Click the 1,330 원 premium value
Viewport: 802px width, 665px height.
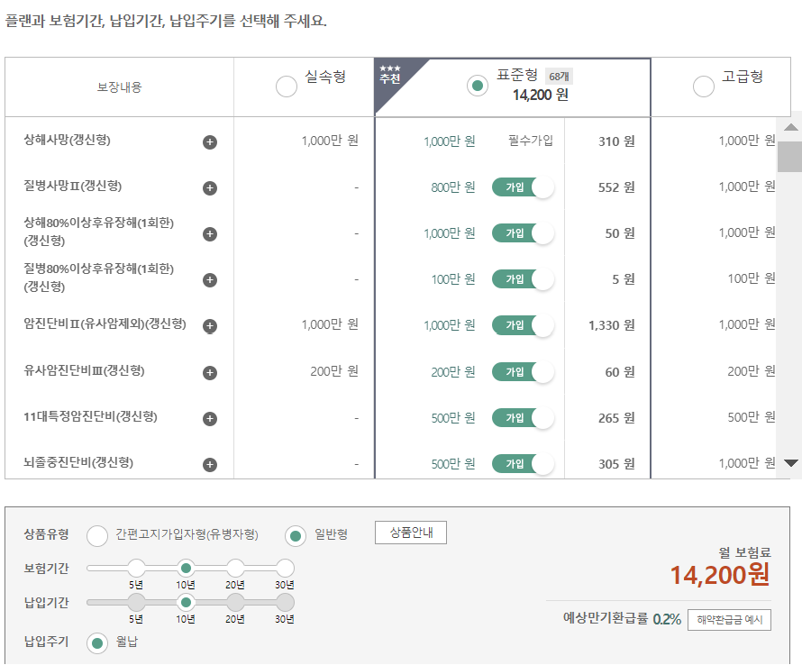tap(611, 325)
